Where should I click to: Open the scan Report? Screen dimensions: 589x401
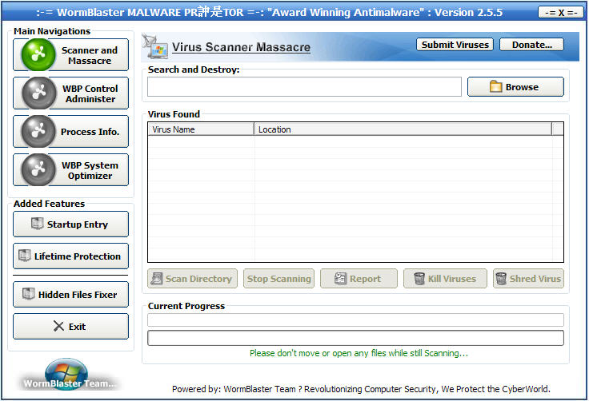click(359, 279)
